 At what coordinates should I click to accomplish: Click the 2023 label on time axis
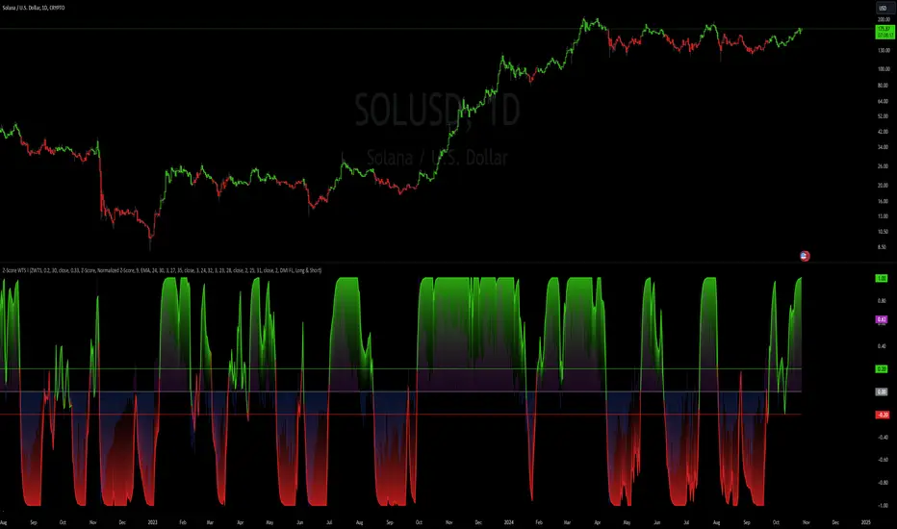click(152, 522)
